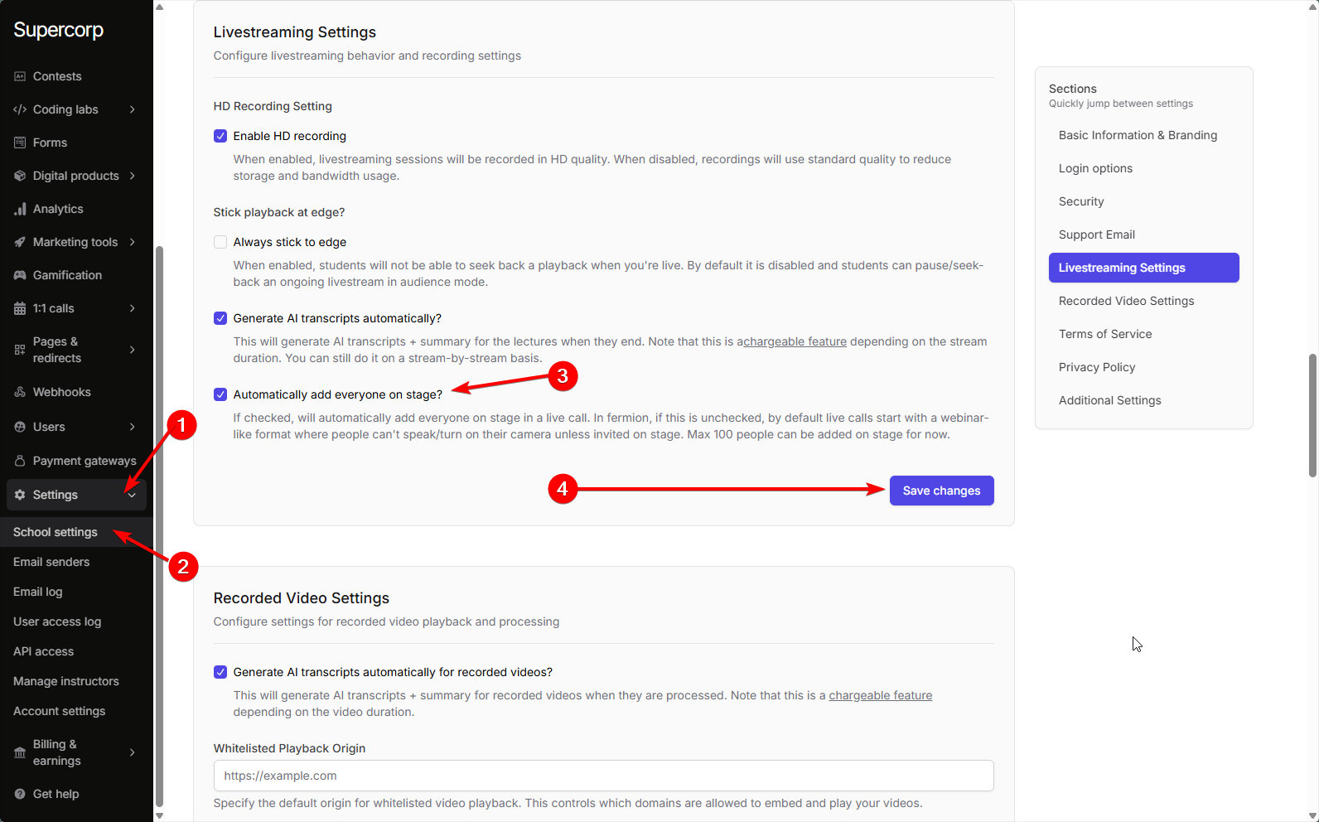Click the Webhooks icon in sidebar
1319x822 pixels.
click(20, 392)
